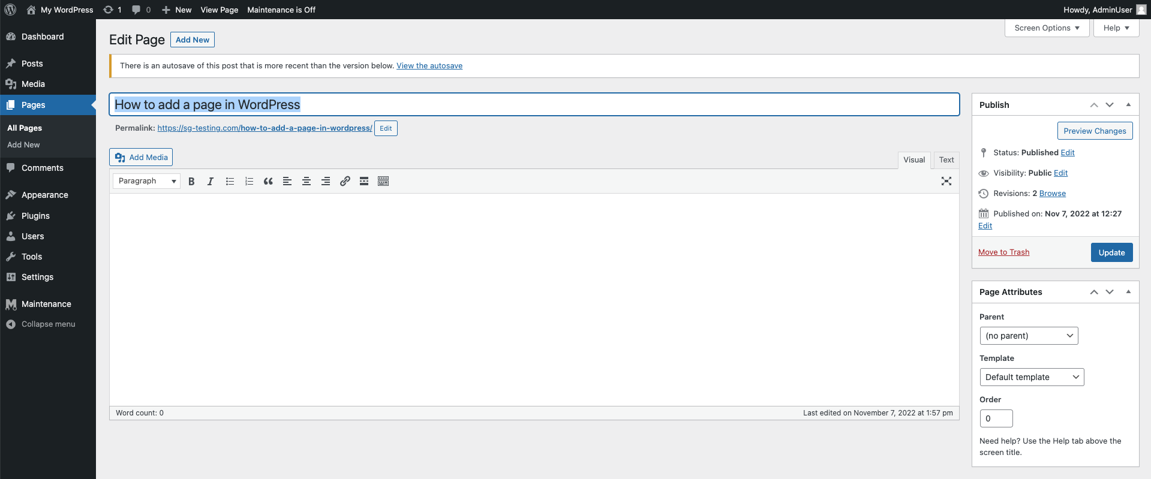This screenshot has width=1151, height=479.
Task: Open the View the autosave link
Action: (x=429, y=66)
